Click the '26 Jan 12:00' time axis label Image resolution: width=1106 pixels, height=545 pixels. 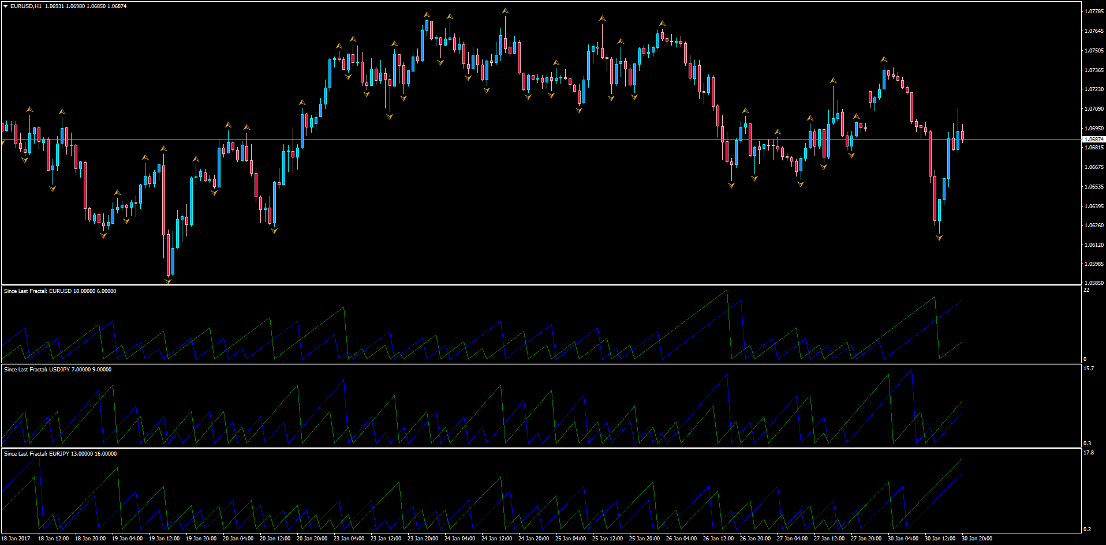[719, 539]
